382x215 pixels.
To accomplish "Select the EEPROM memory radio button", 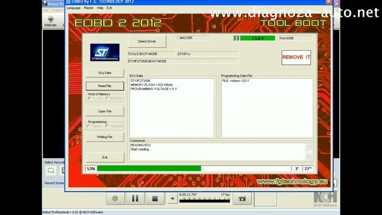I will coord(107,98).
